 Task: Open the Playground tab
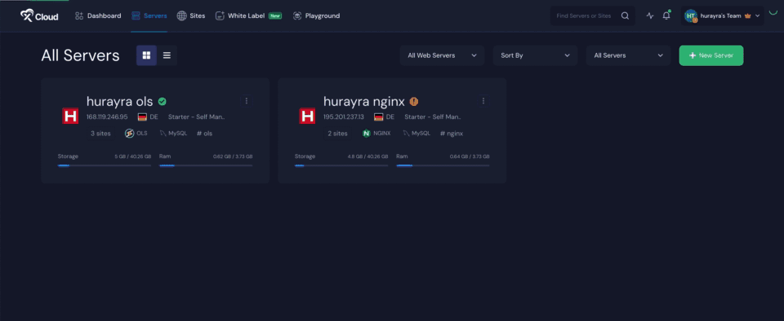point(317,16)
